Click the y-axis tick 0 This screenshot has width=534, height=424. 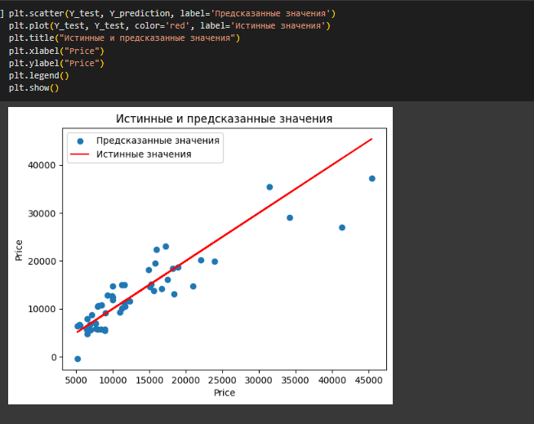tap(54, 358)
